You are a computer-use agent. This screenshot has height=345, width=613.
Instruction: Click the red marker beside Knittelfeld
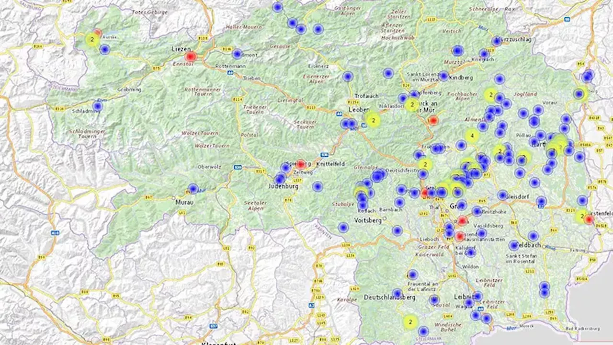(300, 164)
